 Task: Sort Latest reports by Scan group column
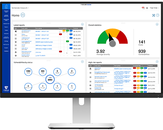coord(47,28)
